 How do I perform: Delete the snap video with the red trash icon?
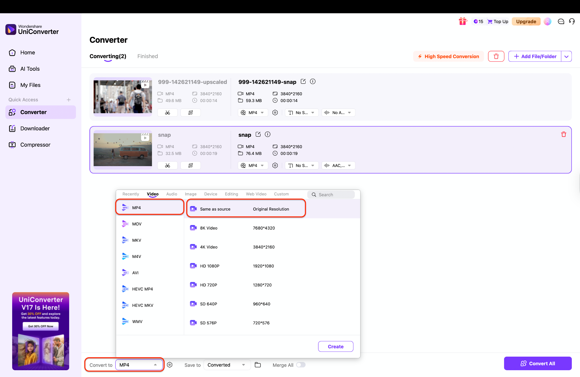(x=564, y=134)
